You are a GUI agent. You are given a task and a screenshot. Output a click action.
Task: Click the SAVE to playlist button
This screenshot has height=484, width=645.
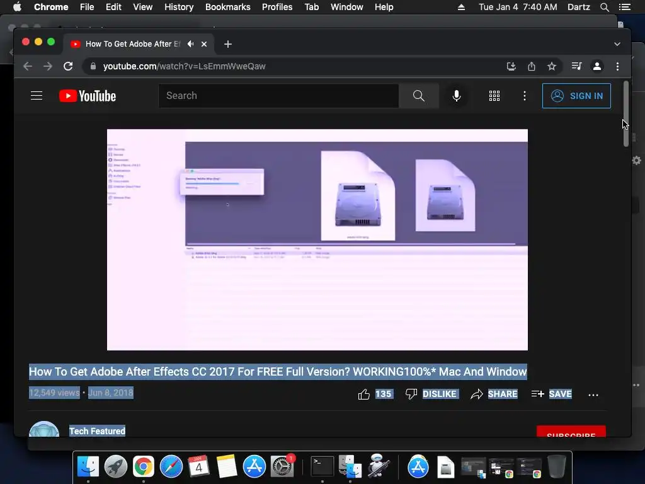551,394
